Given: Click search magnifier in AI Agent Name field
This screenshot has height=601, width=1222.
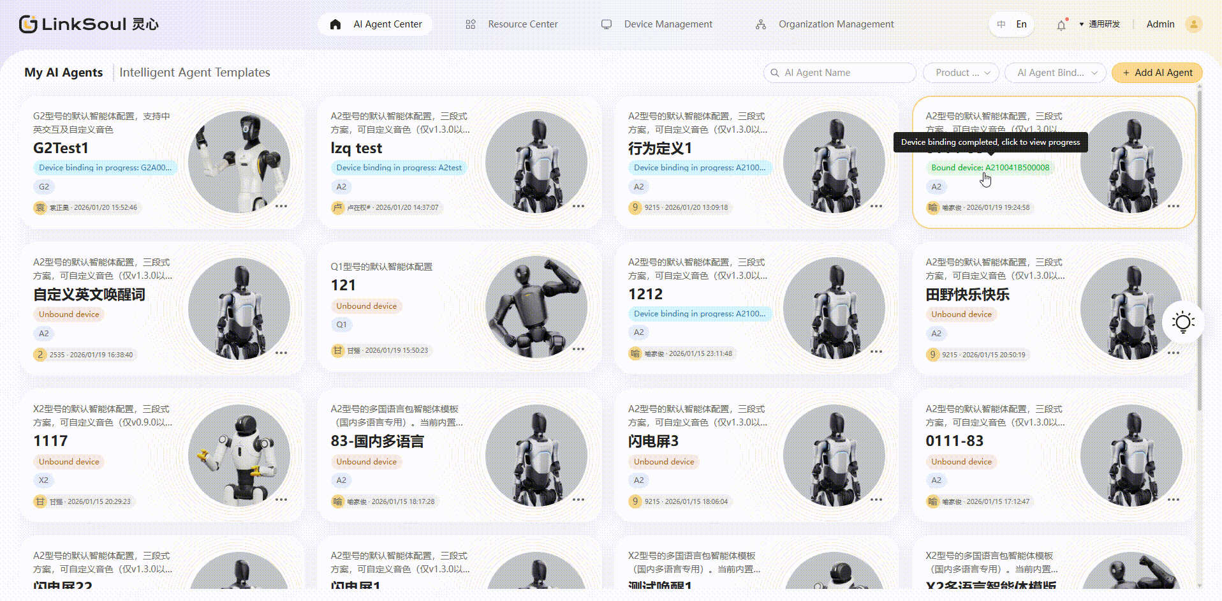Looking at the screenshot, I should [x=775, y=73].
